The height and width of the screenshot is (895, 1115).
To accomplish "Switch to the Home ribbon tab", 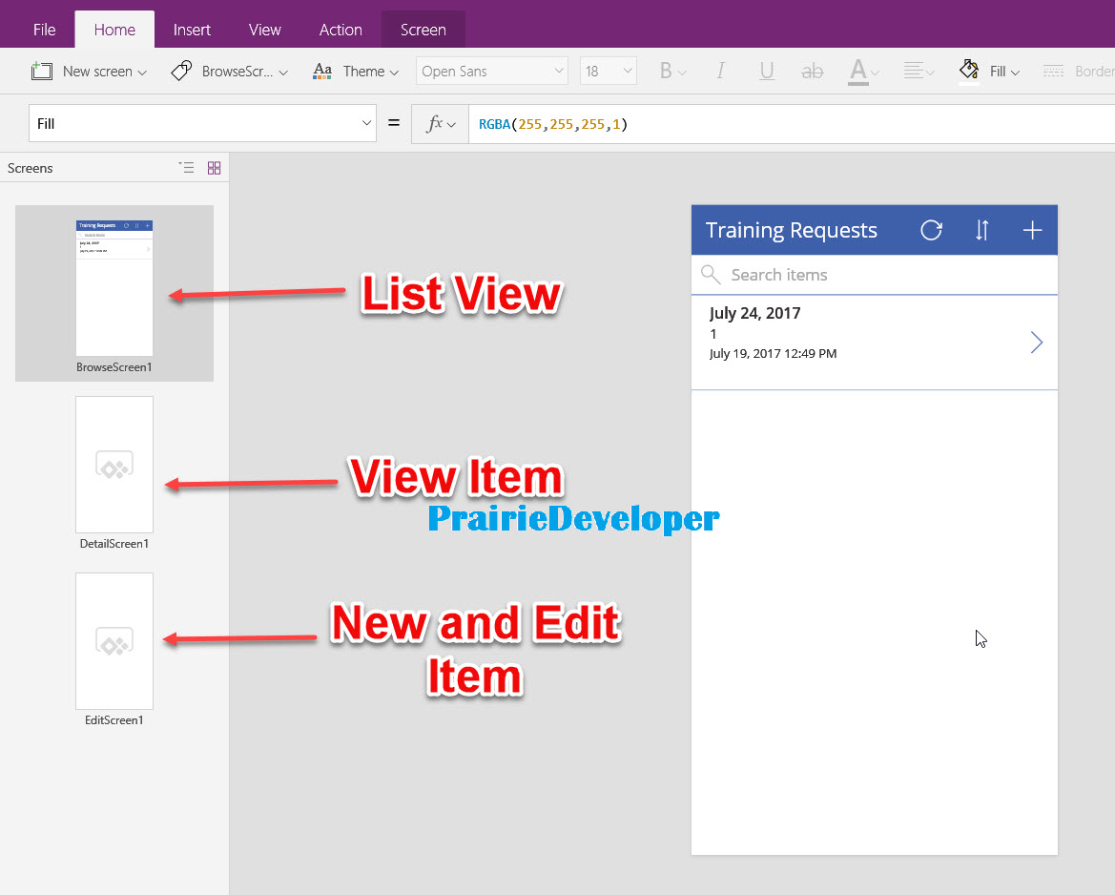I will coord(114,30).
